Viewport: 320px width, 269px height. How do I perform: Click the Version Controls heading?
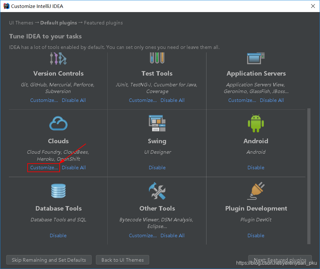click(x=58, y=73)
